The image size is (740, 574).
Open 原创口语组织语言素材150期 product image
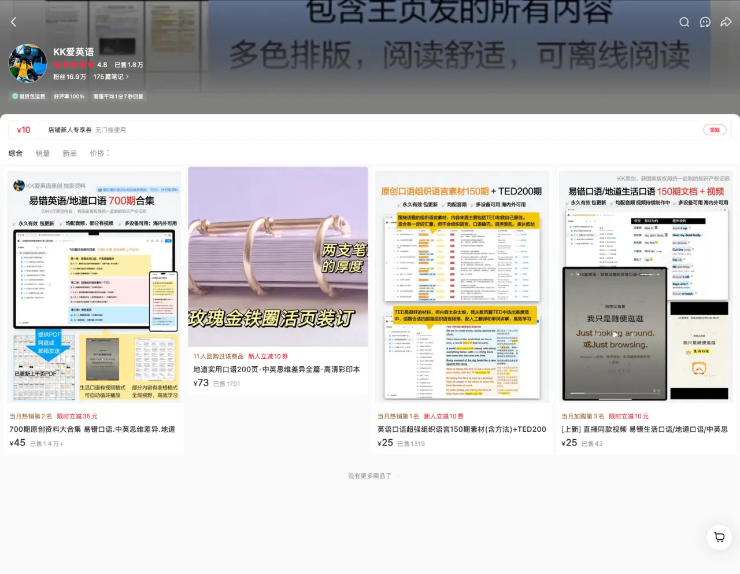(462, 286)
